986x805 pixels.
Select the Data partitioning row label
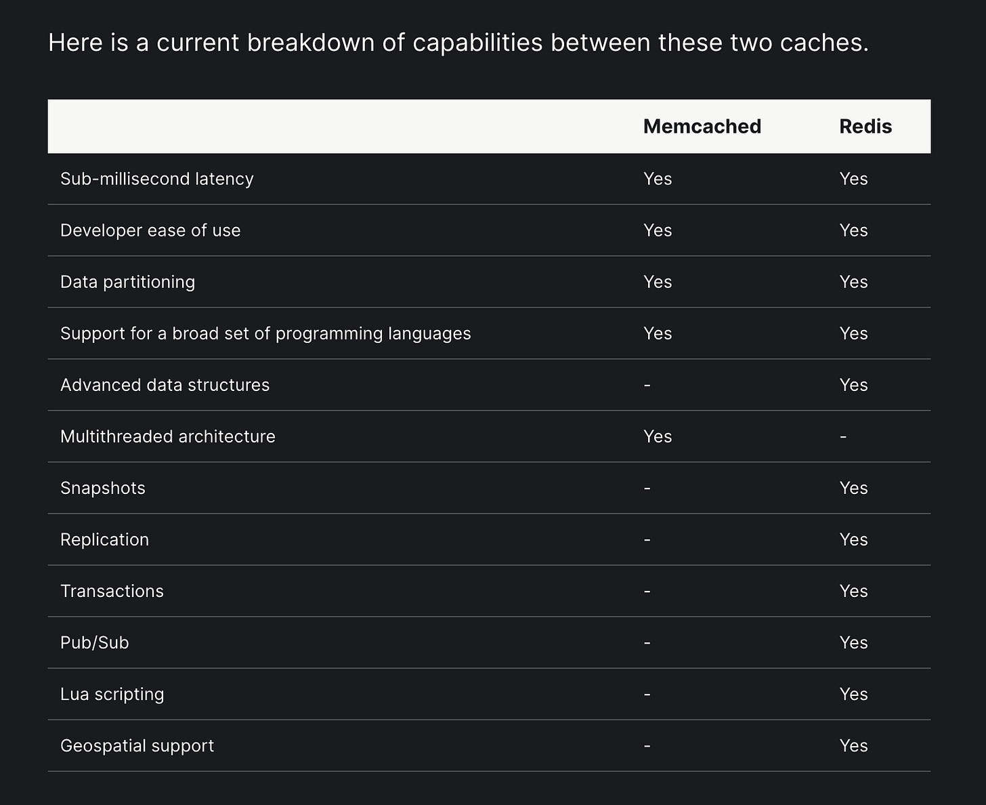pyautogui.click(x=127, y=282)
